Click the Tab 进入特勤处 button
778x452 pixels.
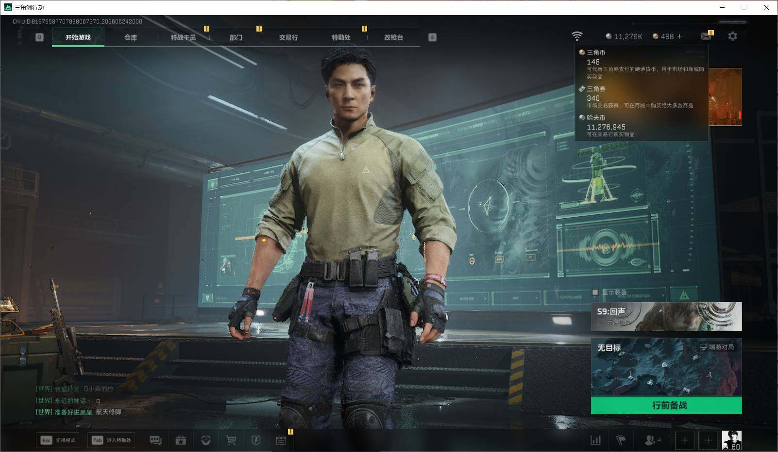coord(112,440)
